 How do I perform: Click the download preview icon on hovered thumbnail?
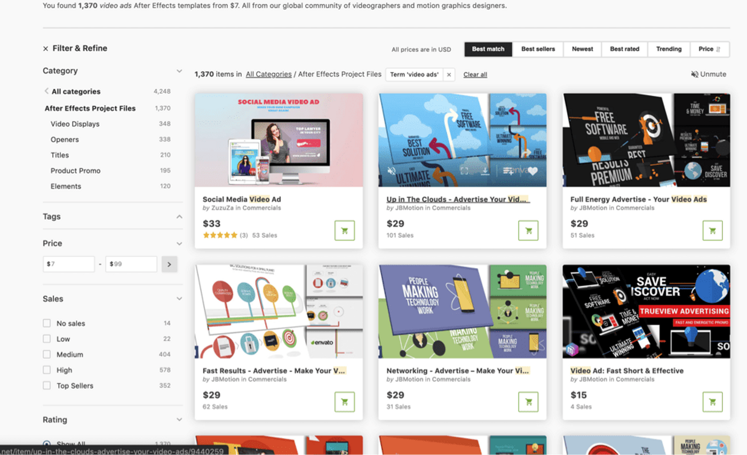pyautogui.click(x=485, y=171)
